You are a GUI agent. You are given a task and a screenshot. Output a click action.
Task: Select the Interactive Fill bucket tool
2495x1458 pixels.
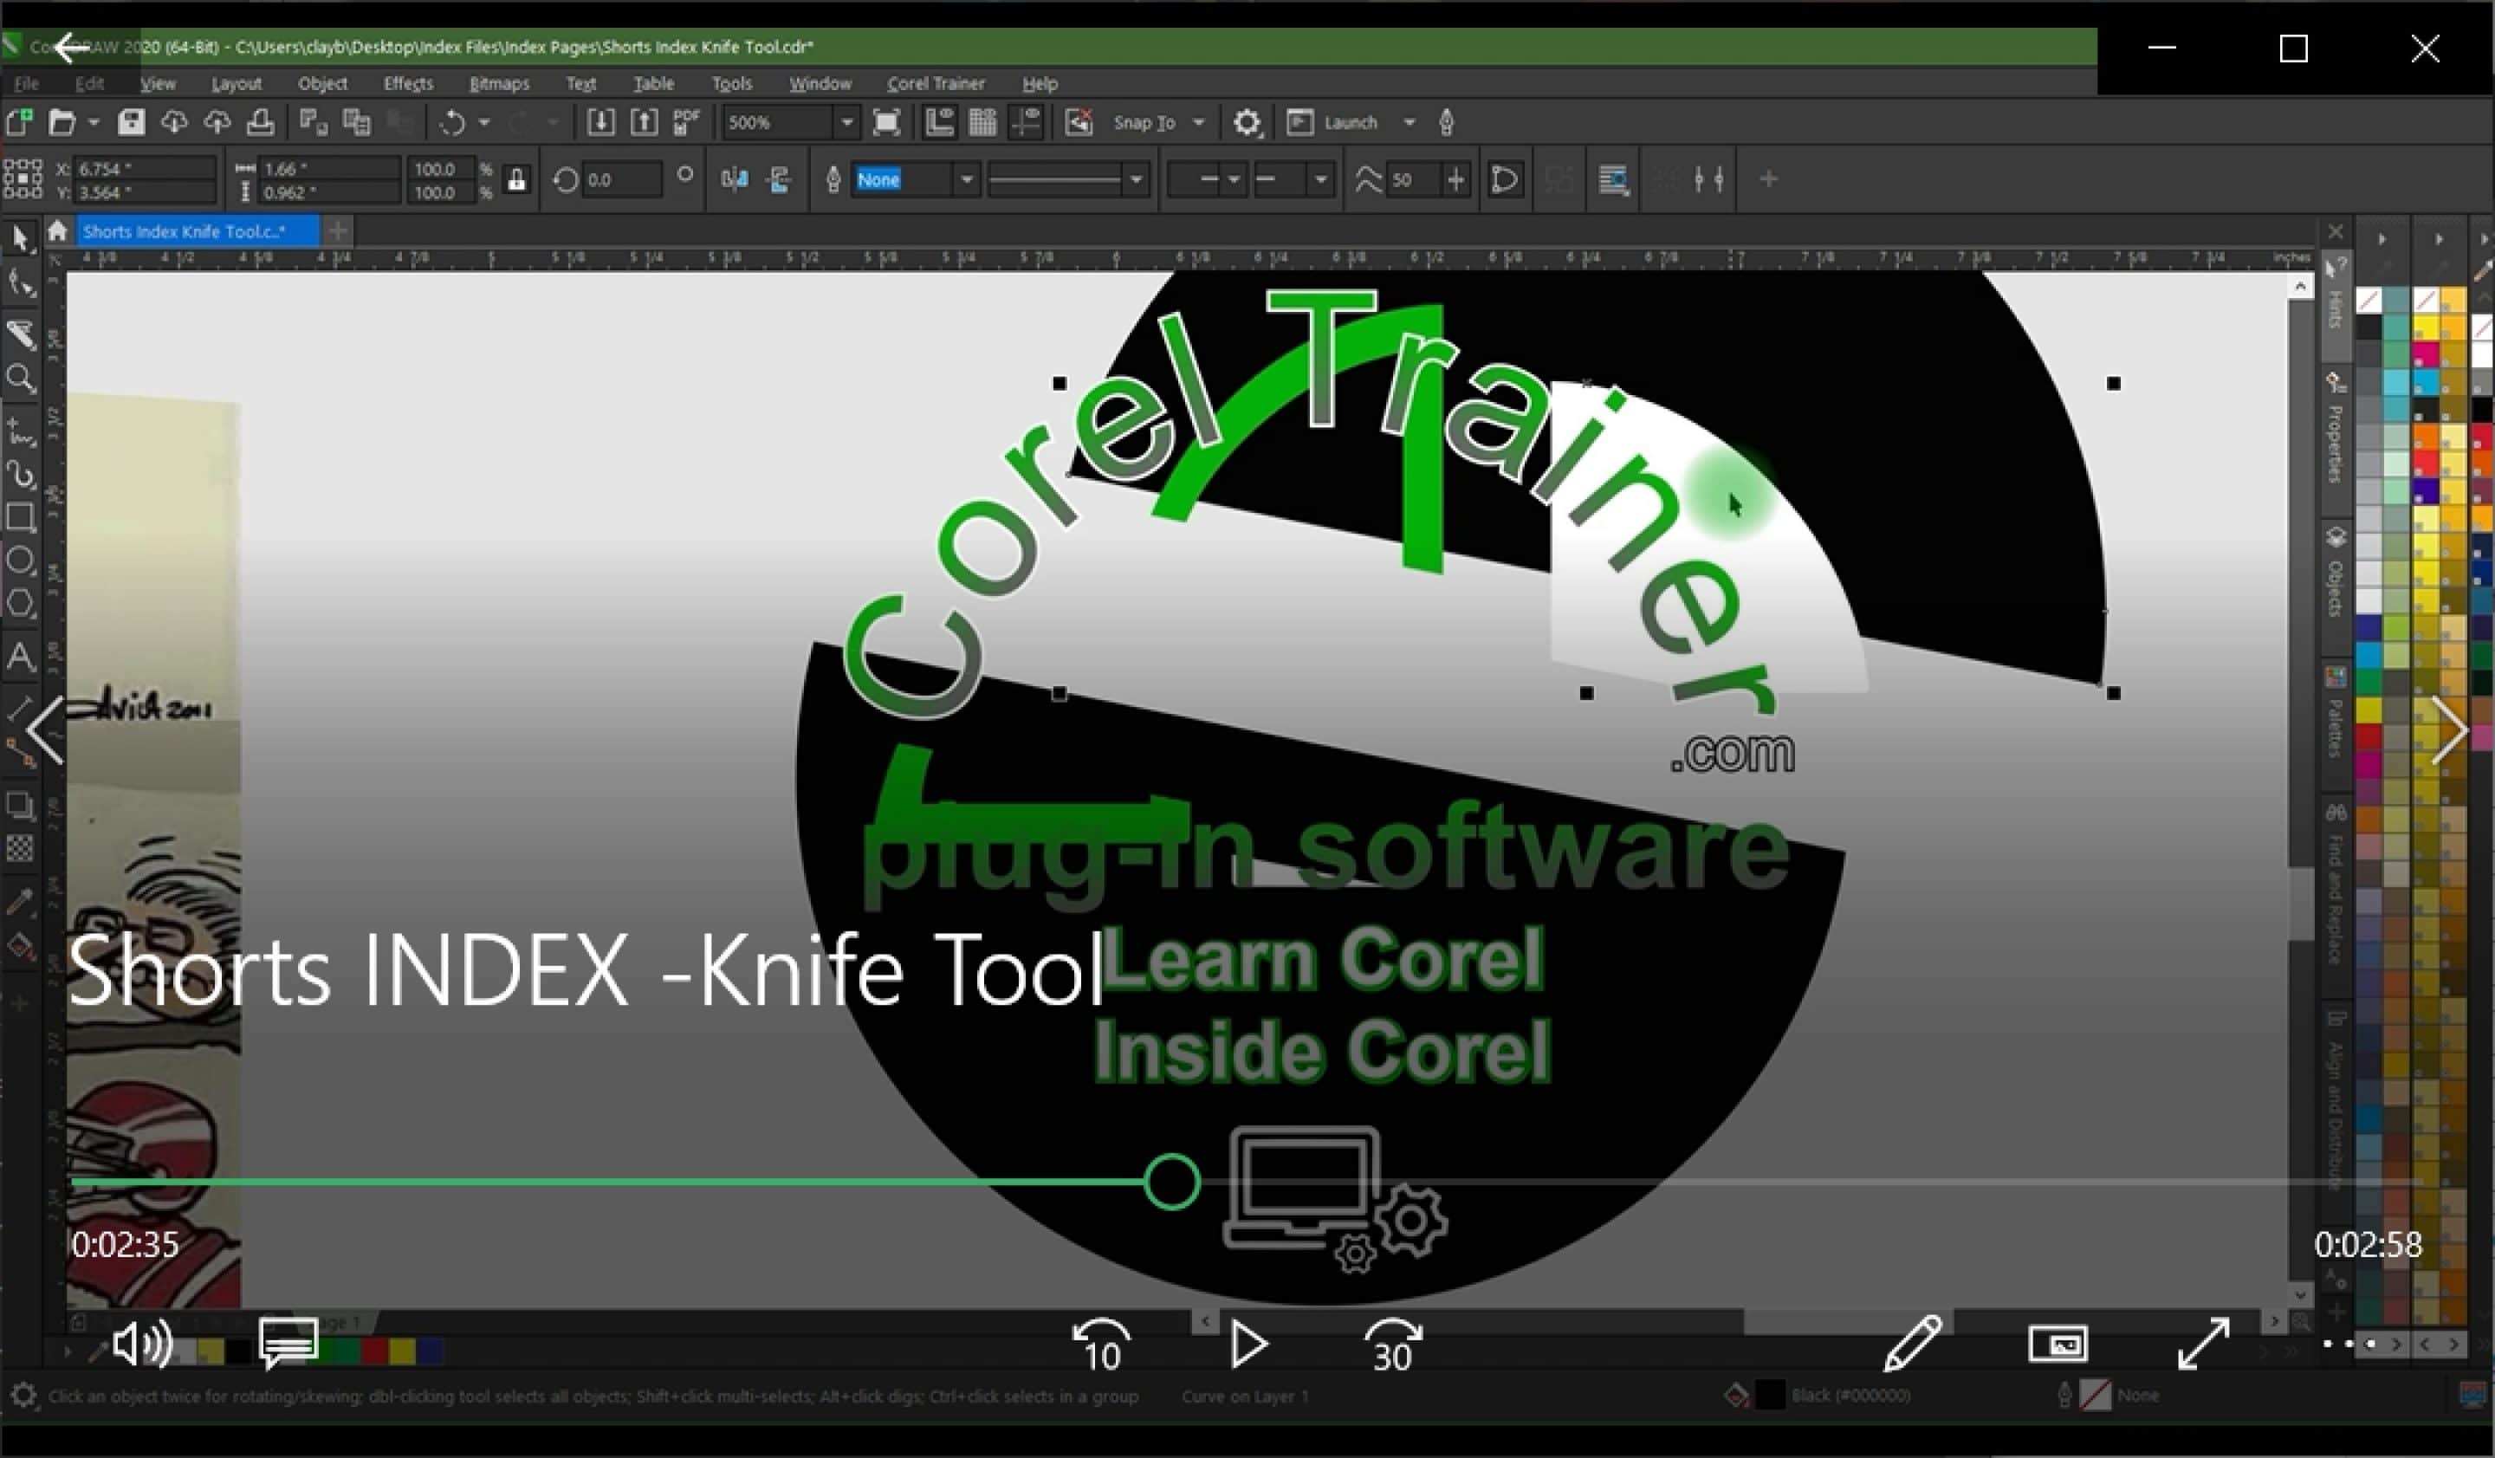coord(21,947)
